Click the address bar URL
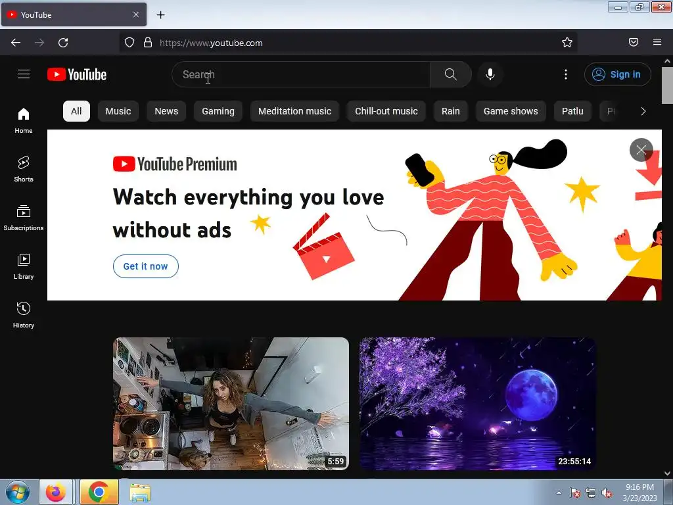The image size is (673, 505). point(211,43)
